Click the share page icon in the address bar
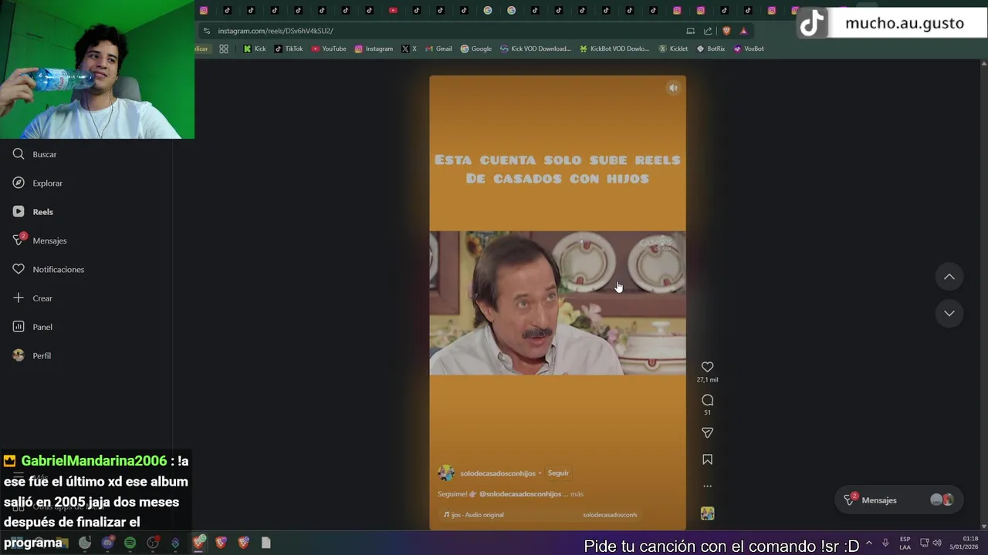 [x=708, y=31]
